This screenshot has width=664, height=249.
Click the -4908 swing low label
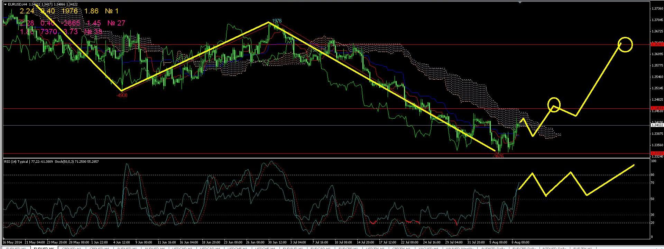122,95
